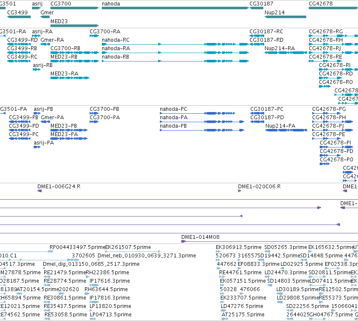Select the Nup214 gene bar

(285, 17)
